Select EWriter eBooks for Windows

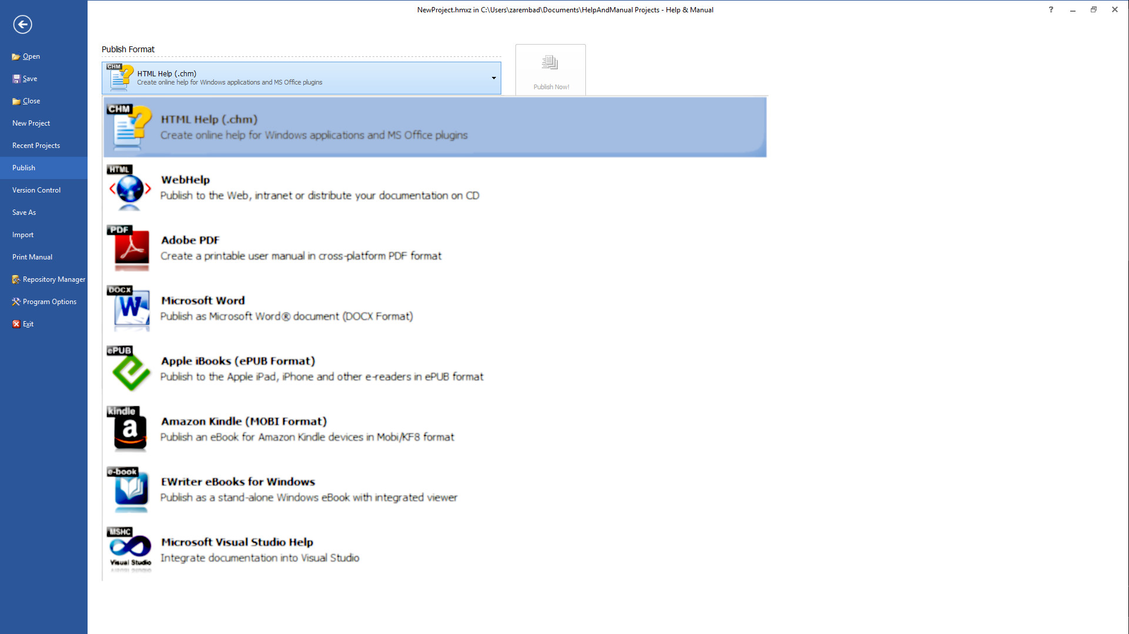click(238, 482)
